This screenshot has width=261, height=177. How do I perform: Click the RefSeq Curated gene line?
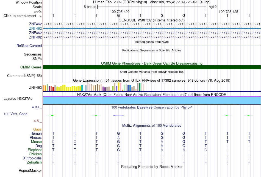click(152, 46)
